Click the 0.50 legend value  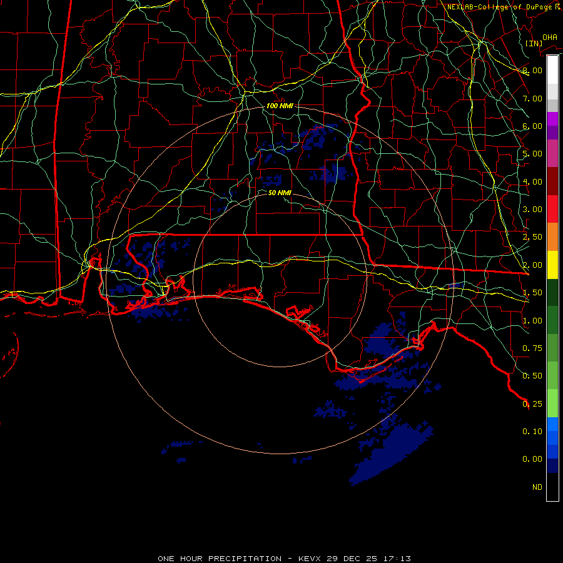point(532,376)
